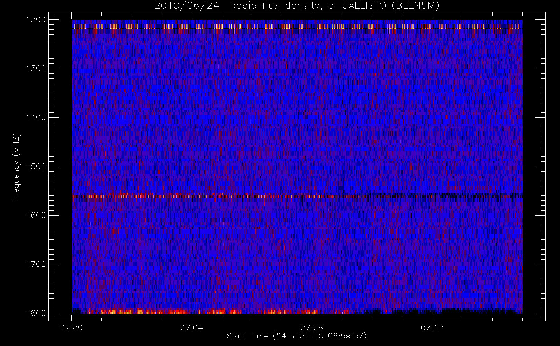Click the bright interference band near 1215 MHz
Viewport: 560px width, 346px height.
297,27
